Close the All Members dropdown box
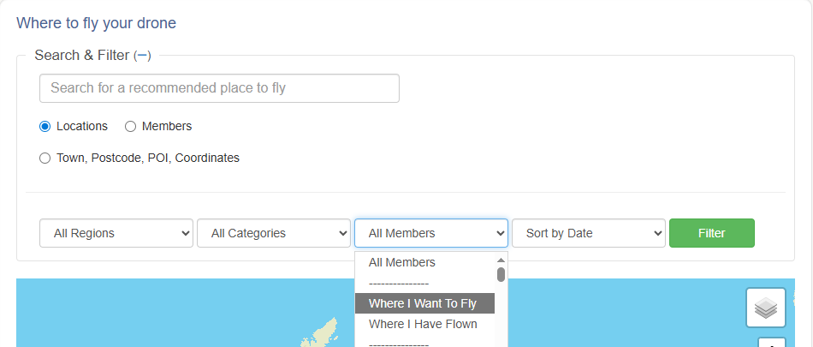This screenshot has height=347, width=813. click(x=431, y=233)
